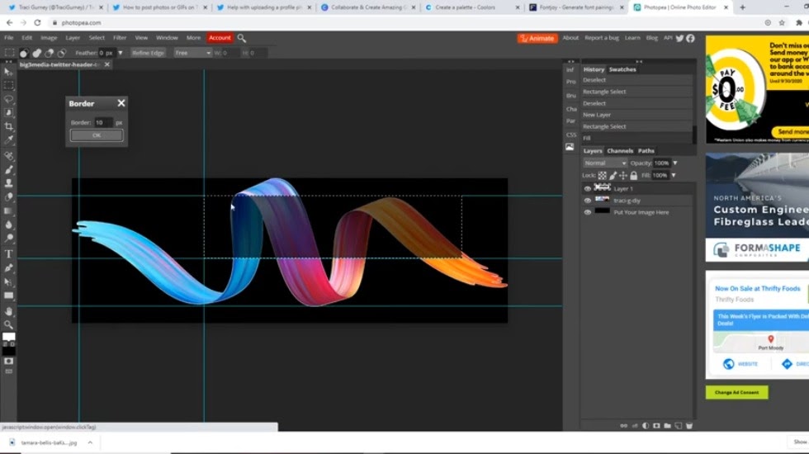Select the Blur tool
Image resolution: width=809 pixels, height=454 pixels.
tap(8, 225)
